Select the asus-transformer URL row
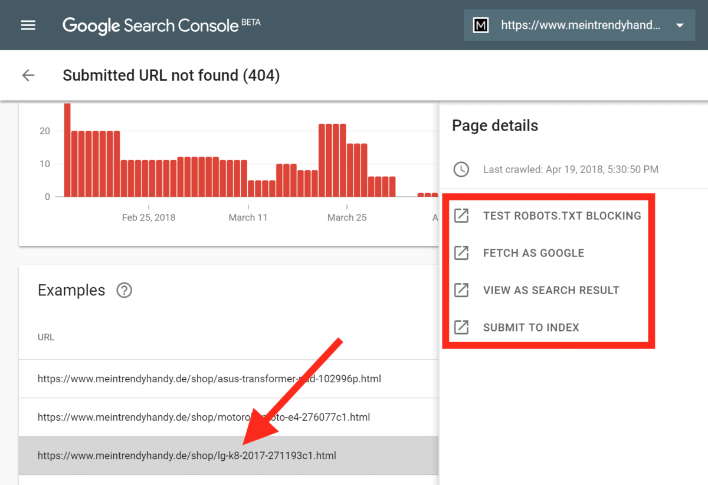 (229, 379)
